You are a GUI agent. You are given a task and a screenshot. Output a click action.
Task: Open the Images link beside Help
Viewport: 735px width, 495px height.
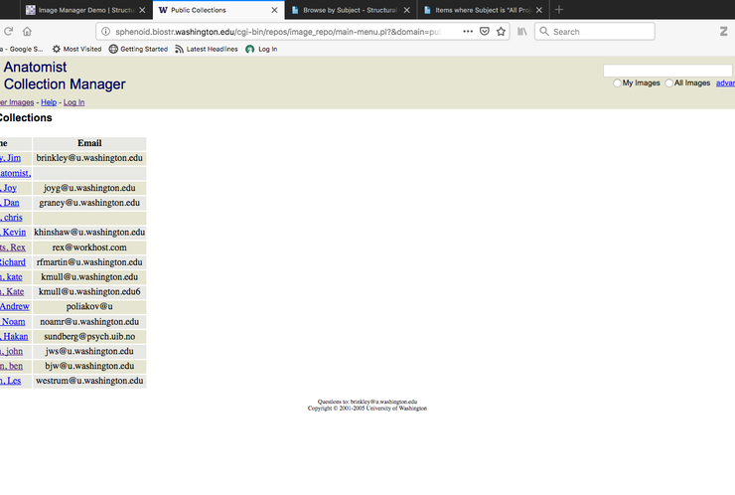(17, 102)
